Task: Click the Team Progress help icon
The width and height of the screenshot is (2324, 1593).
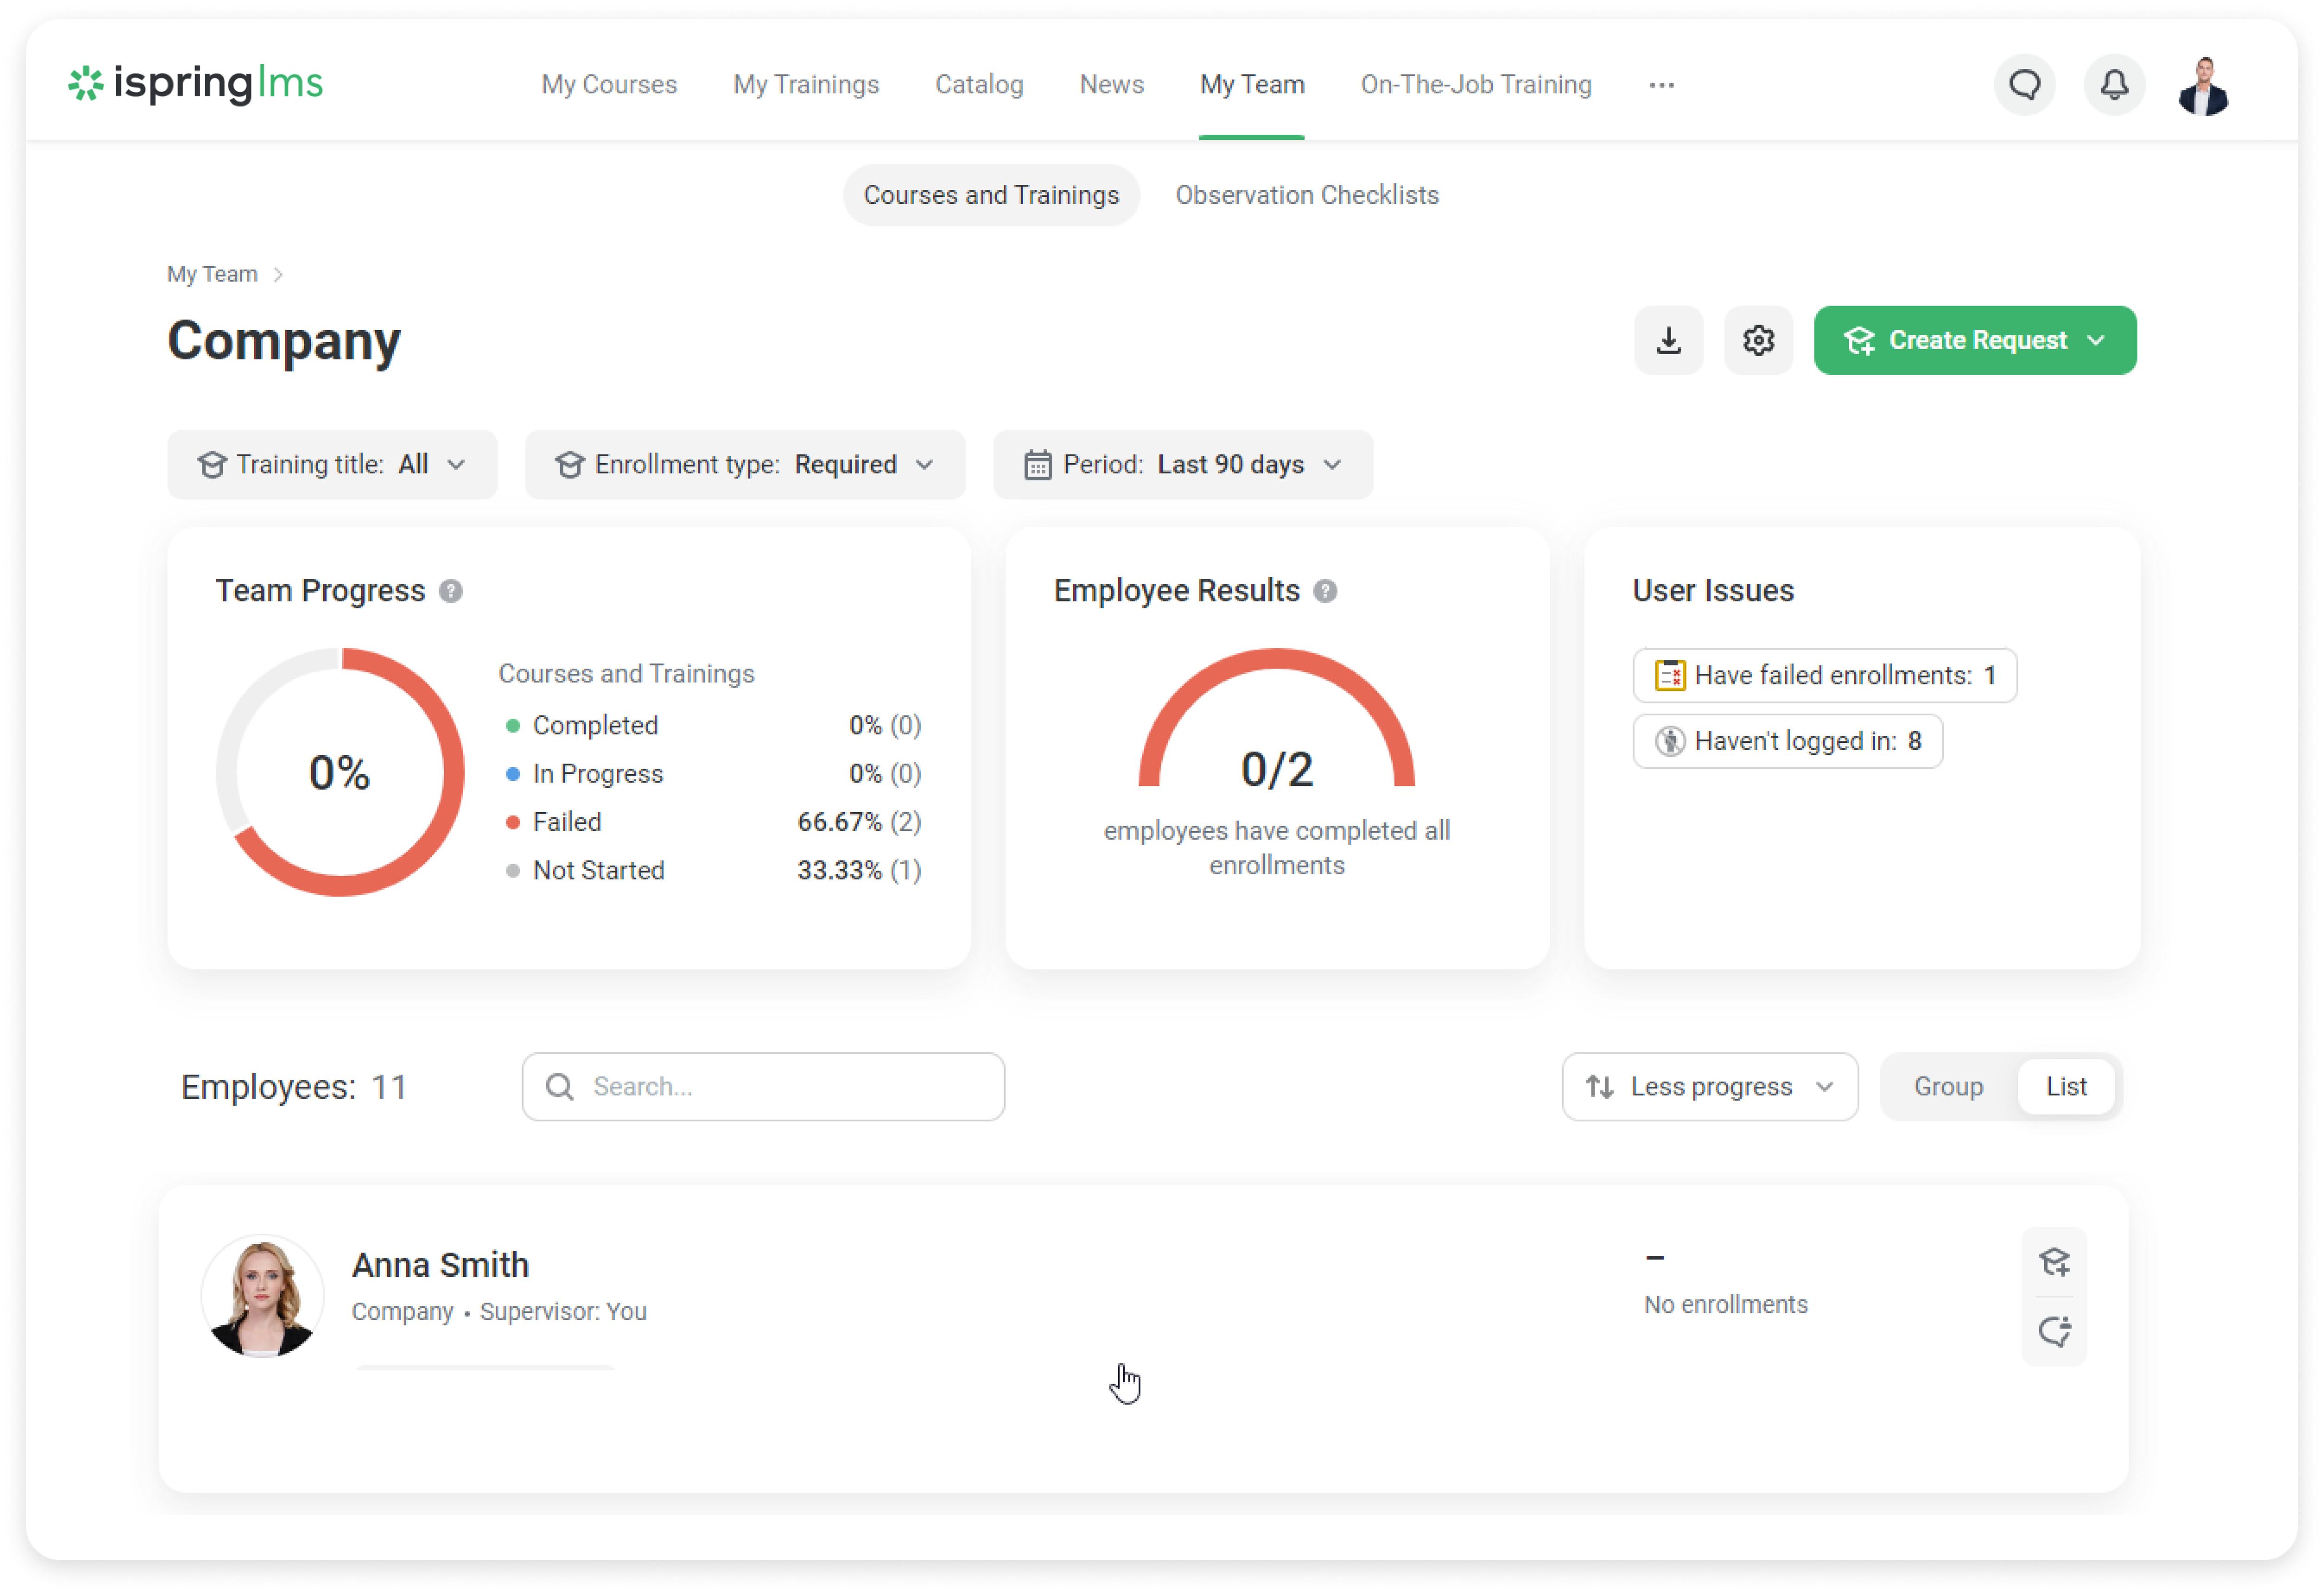Action: tap(451, 592)
